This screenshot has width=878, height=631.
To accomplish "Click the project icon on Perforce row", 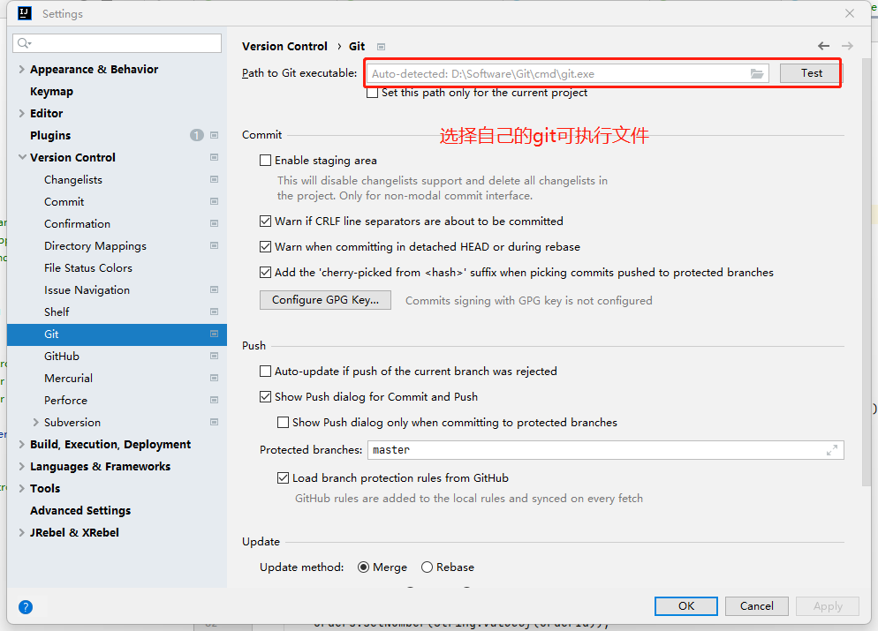I will (214, 400).
